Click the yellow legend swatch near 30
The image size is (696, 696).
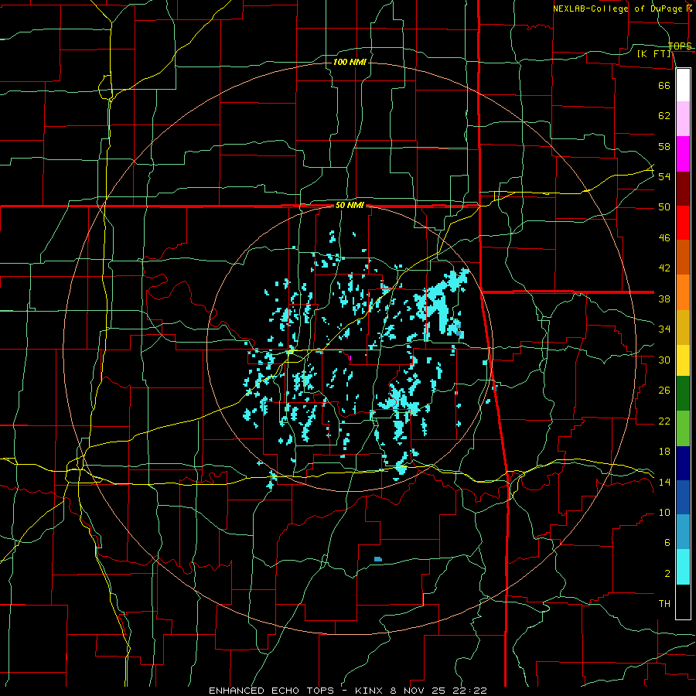(x=683, y=360)
